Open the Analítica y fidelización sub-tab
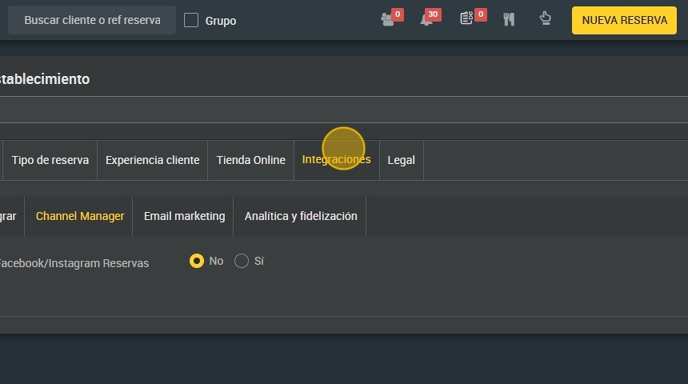This screenshot has height=384, width=688. [301, 216]
